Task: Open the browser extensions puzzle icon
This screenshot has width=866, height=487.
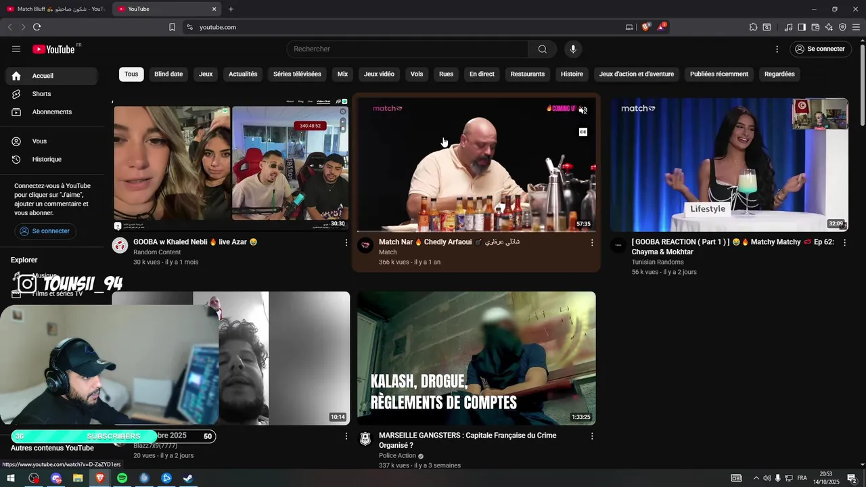Action: click(753, 27)
